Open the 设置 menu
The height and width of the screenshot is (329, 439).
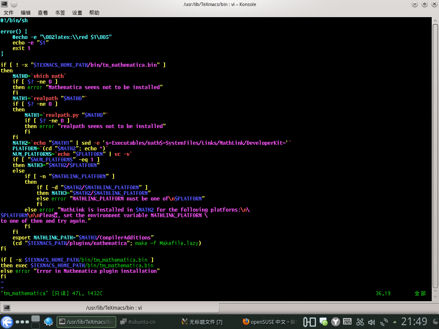point(77,13)
